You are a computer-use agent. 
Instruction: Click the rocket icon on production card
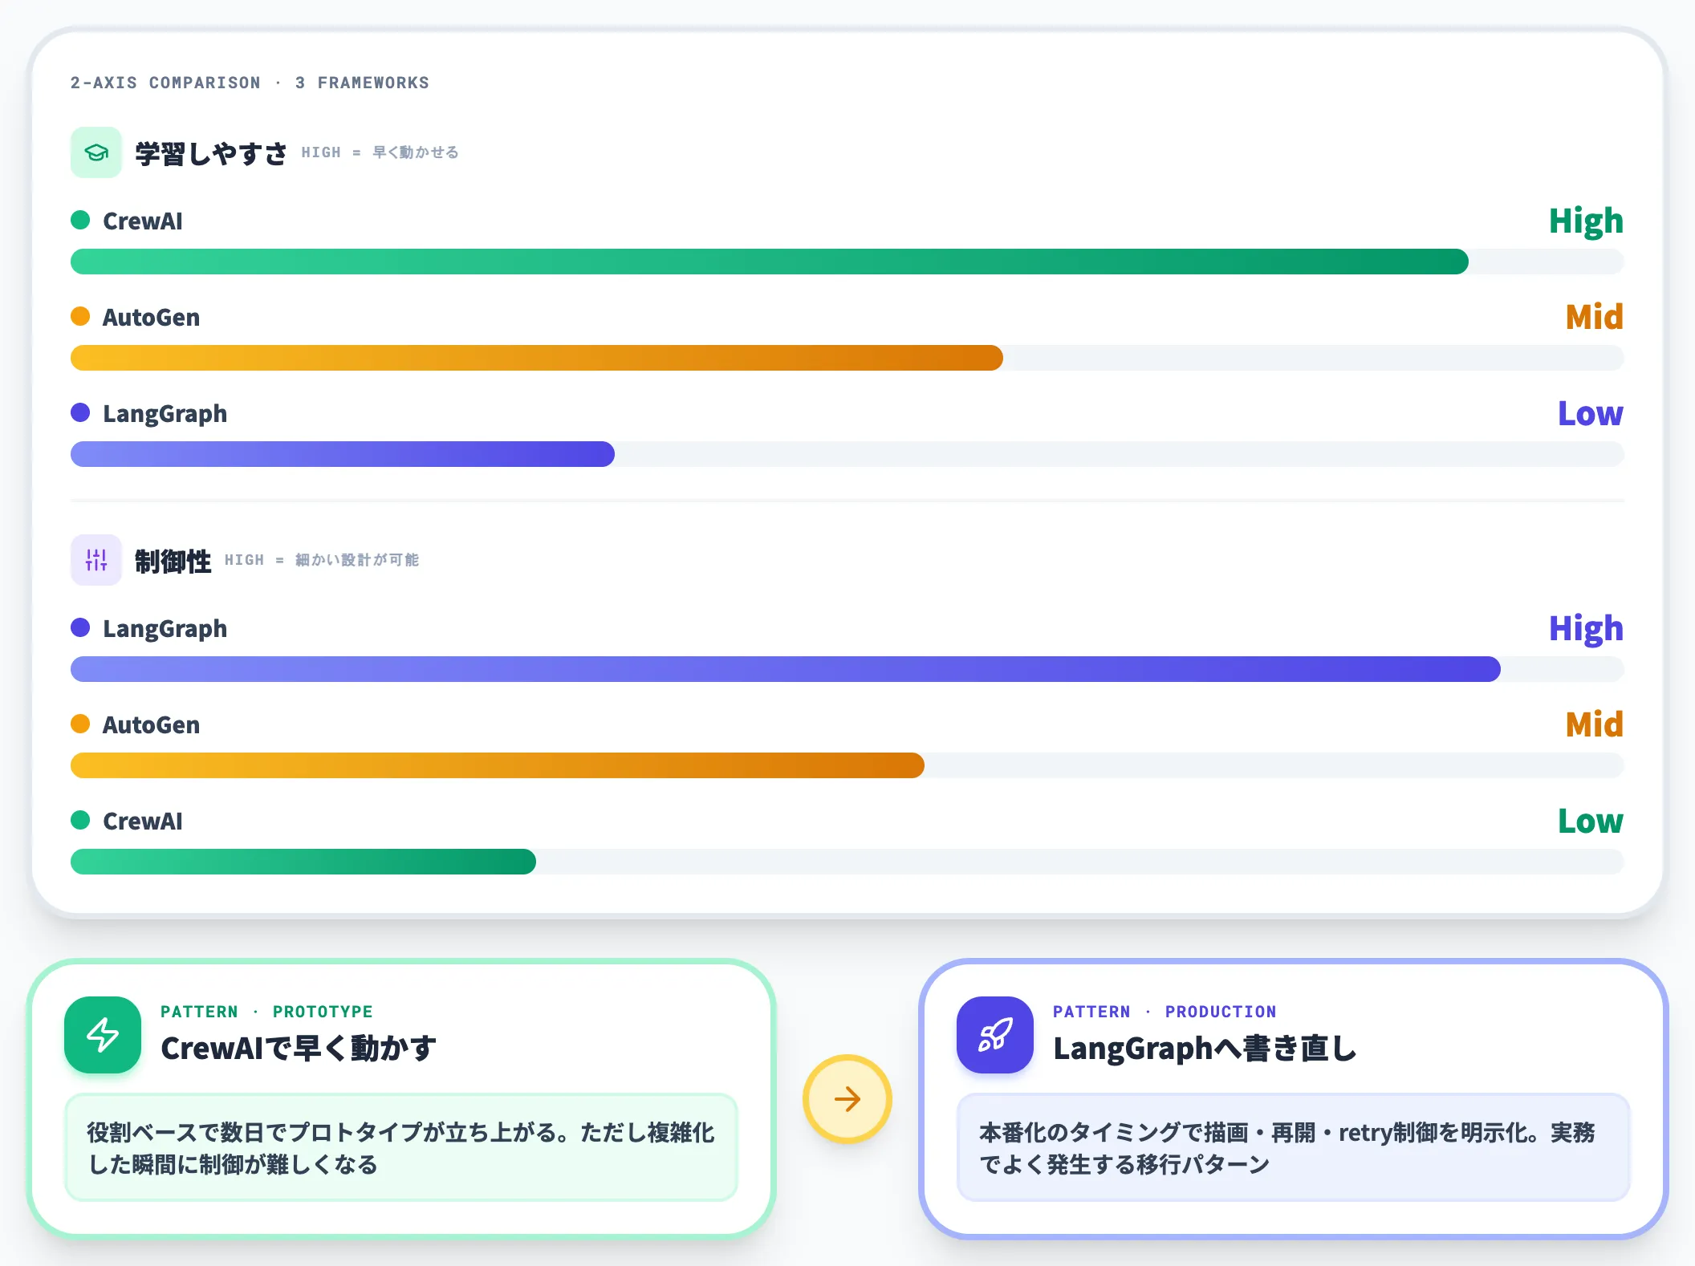[x=995, y=1035]
